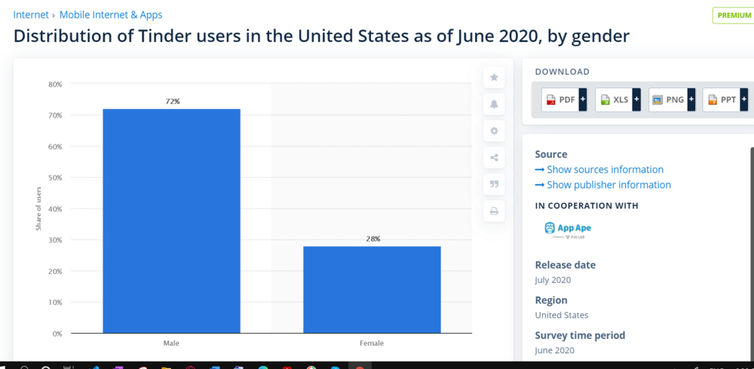Click the Male bar in chart
This screenshot has width=754, height=369.
click(x=172, y=221)
